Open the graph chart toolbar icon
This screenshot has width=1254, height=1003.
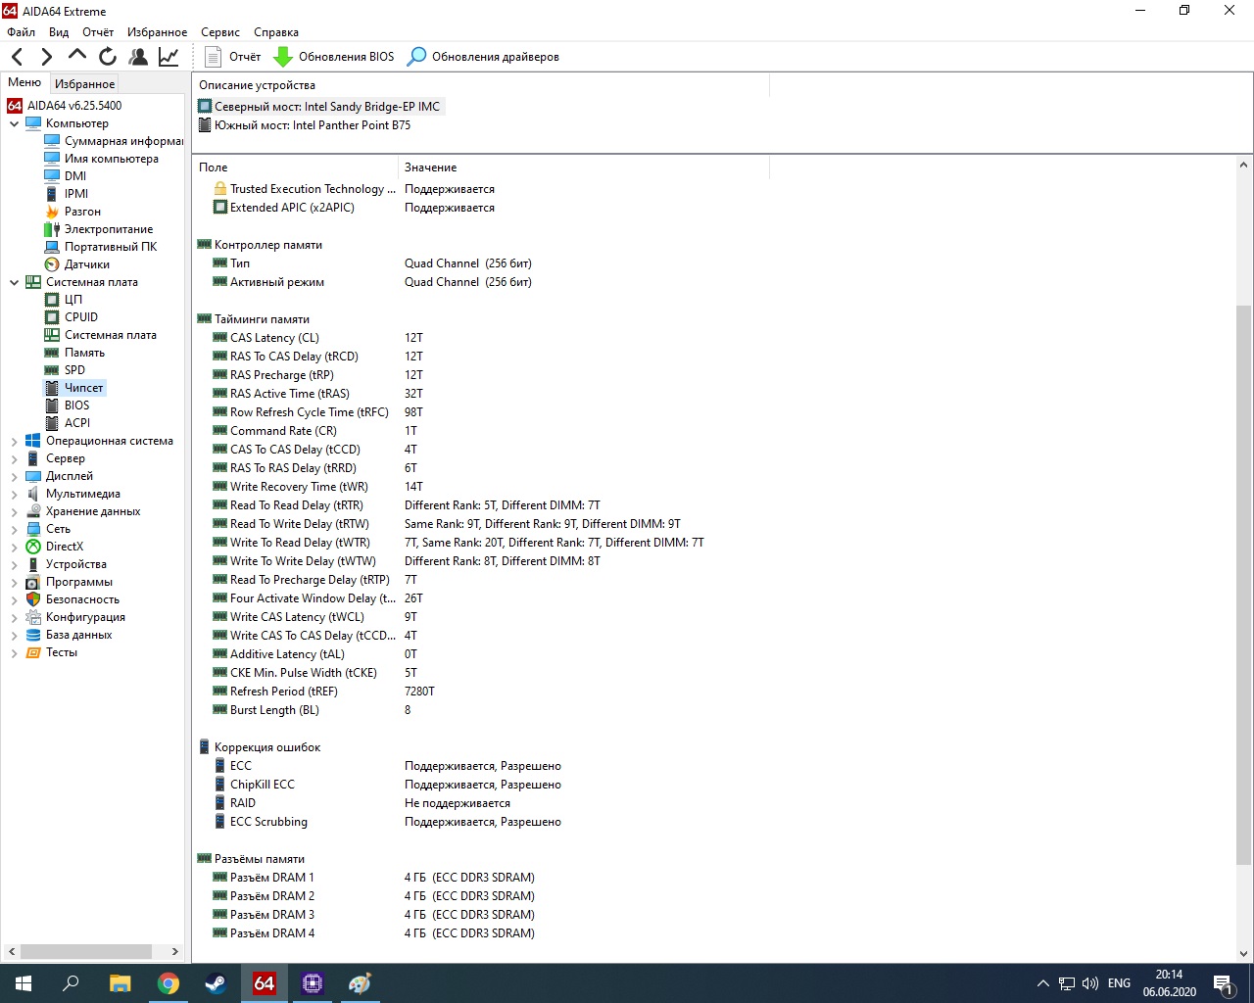pos(169,57)
